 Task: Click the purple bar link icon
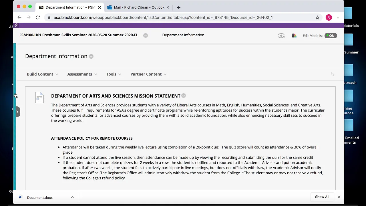click(16, 25)
